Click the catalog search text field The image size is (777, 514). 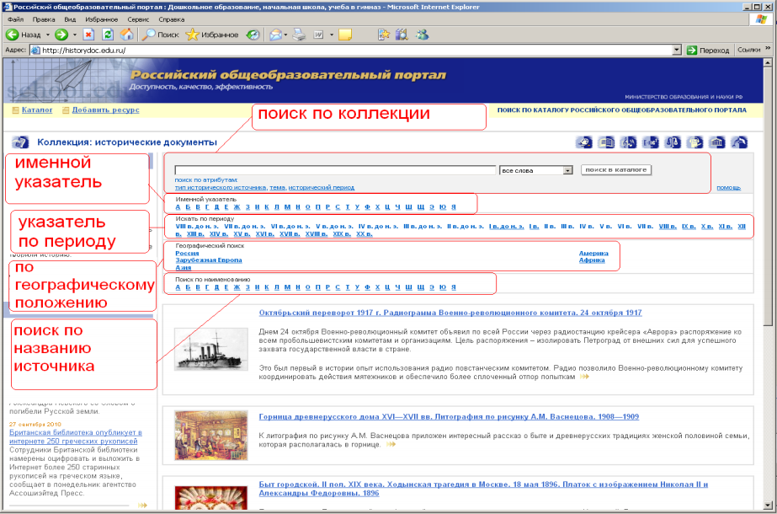point(335,170)
